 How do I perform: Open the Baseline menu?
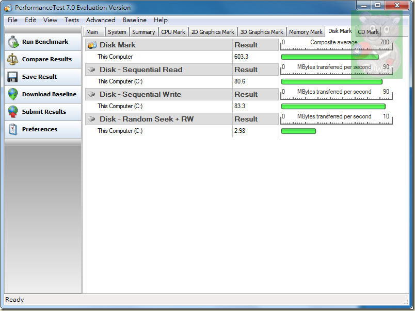coord(134,20)
